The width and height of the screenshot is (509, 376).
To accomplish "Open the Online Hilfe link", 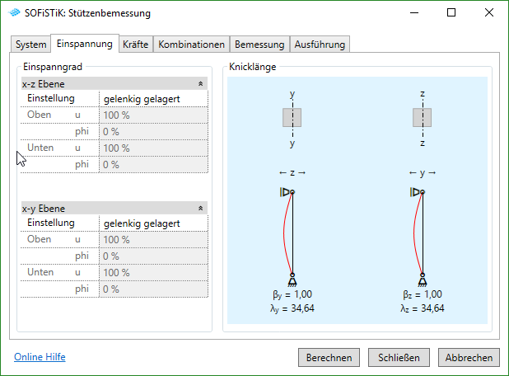I will click(x=40, y=357).
